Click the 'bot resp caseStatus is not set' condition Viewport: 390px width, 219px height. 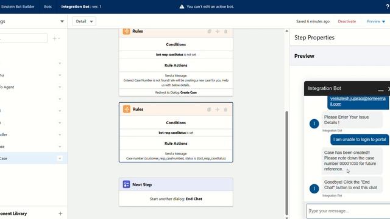coord(176,55)
